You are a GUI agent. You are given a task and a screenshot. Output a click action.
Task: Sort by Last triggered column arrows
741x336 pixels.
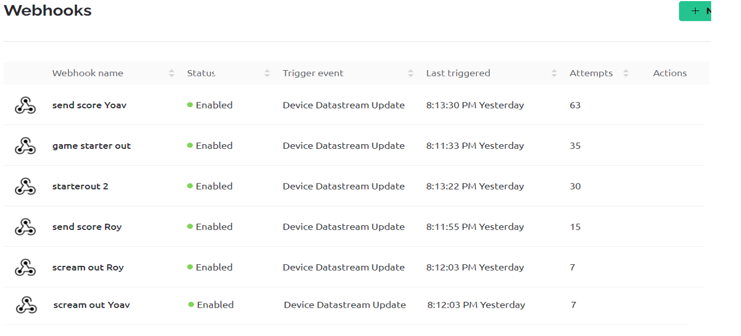pos(554,74)
